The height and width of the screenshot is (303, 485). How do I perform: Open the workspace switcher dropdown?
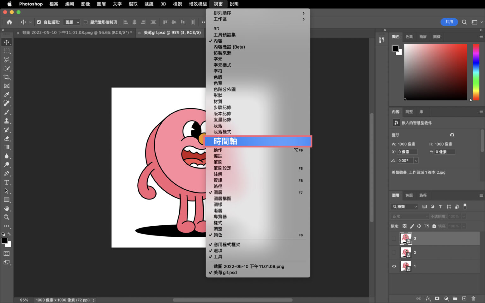477,22
